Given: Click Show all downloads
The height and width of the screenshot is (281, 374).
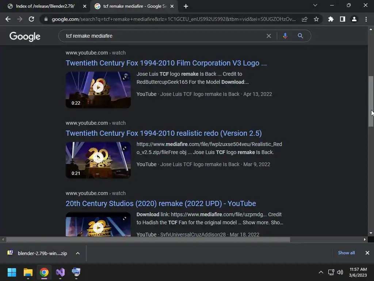Looking at the screenshot, I should [346, 253].
